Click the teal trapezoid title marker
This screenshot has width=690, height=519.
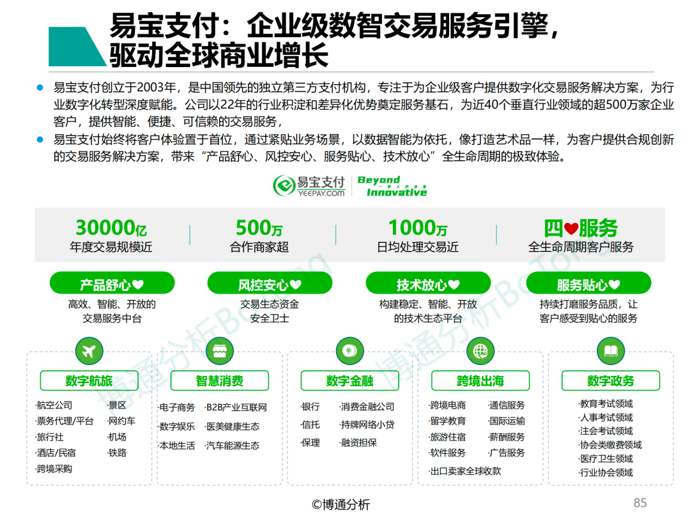pos(77,46)
